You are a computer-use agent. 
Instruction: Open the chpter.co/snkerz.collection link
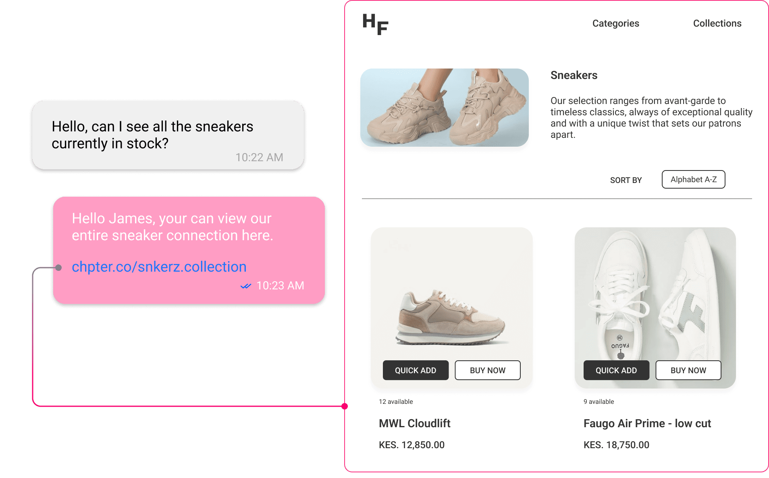(x=159, y=267)
